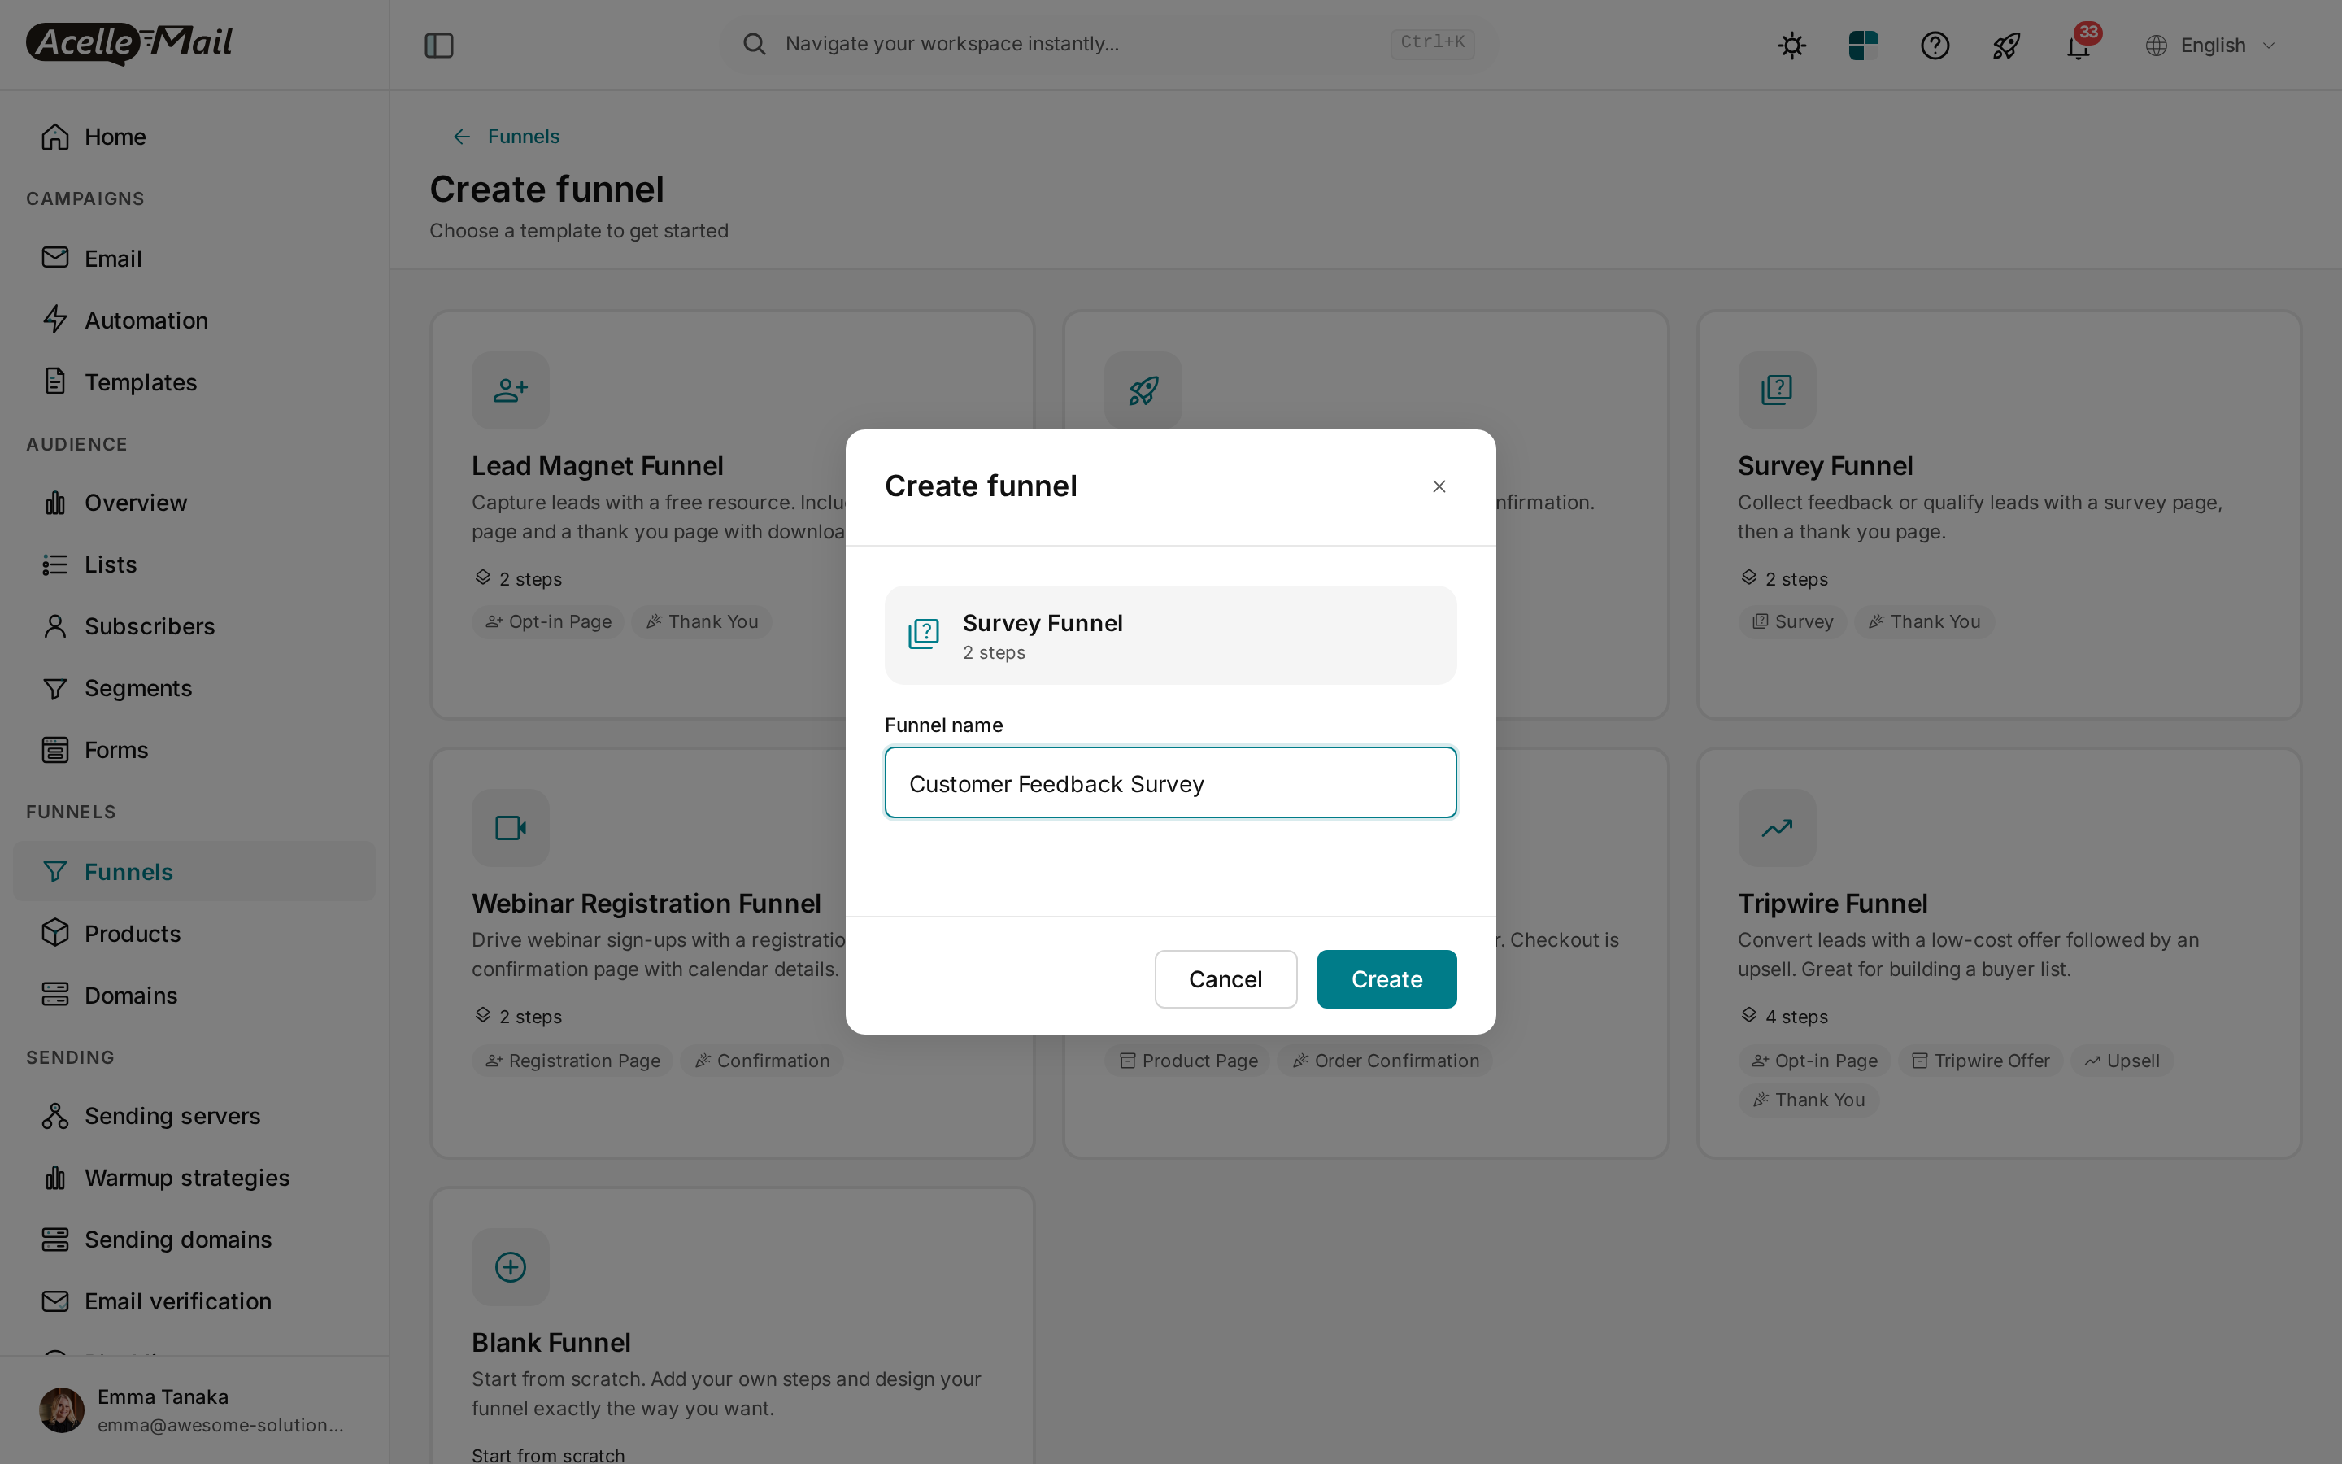Open Email campaigns in sidebar
The width and height of the screenshot is (2342, 1464).
tap(194, 259)
